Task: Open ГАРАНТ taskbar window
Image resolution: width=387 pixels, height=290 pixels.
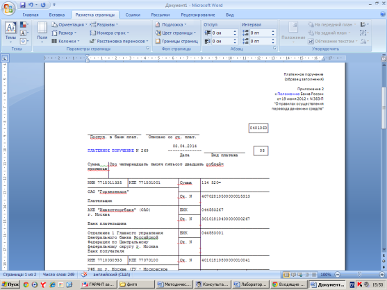Action: tap(98, 284)
